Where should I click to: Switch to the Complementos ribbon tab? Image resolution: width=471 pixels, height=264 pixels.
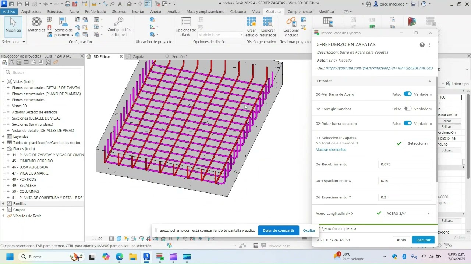[300, 11]
